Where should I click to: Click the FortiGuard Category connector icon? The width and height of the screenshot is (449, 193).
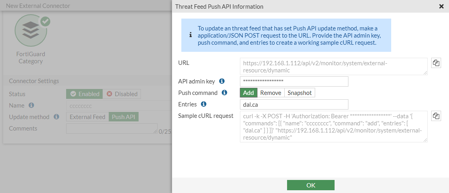coord(30,30)
